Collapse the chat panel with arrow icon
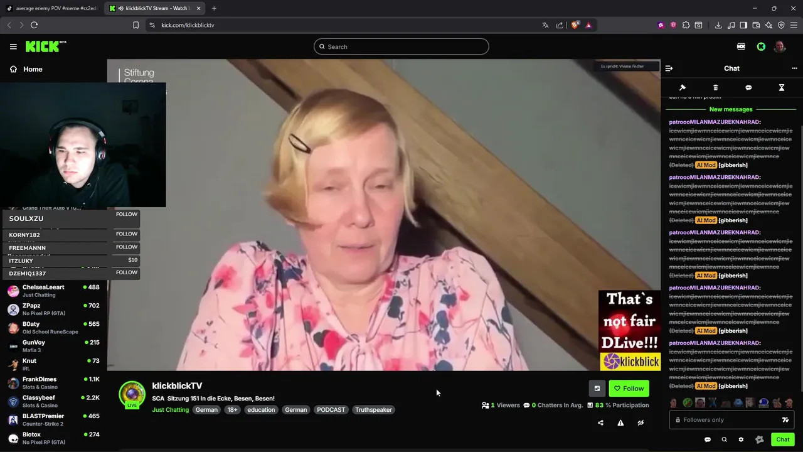803x452 pixels. pyautogui.click(x=669, y=68)
